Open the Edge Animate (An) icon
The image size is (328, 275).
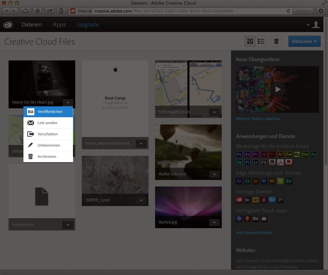(x=239, y=181)
